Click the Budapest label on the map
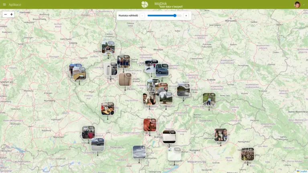 point(195,150)
